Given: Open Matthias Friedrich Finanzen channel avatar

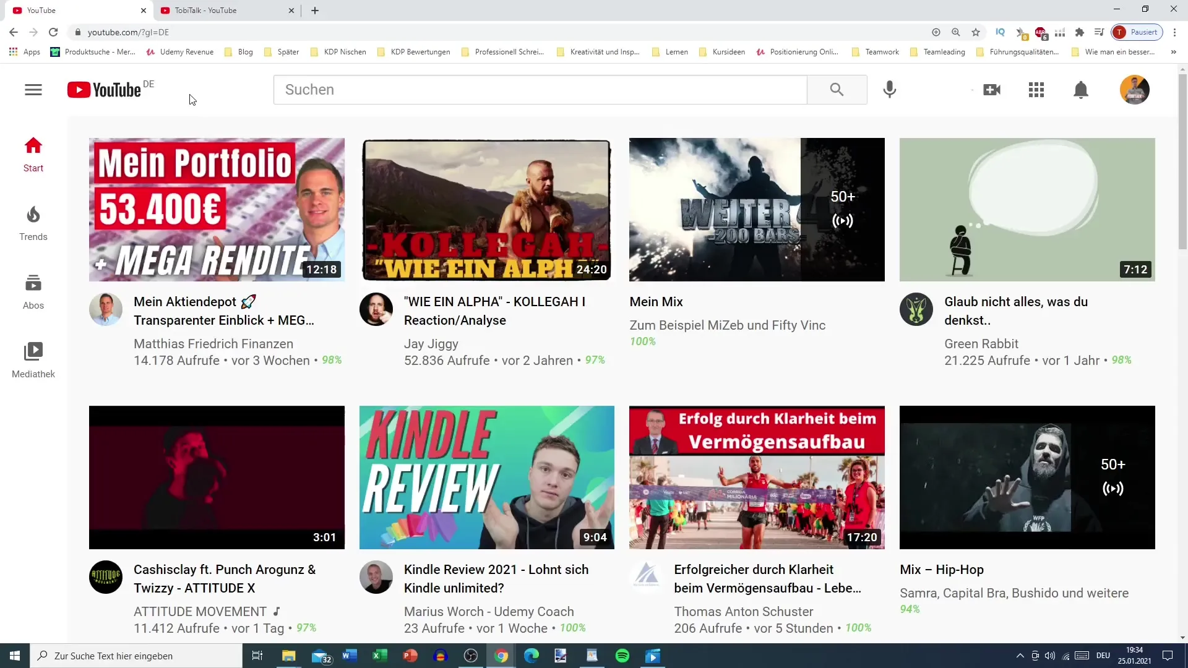Looking at the screenshot, I should click(x=106, y=309).
